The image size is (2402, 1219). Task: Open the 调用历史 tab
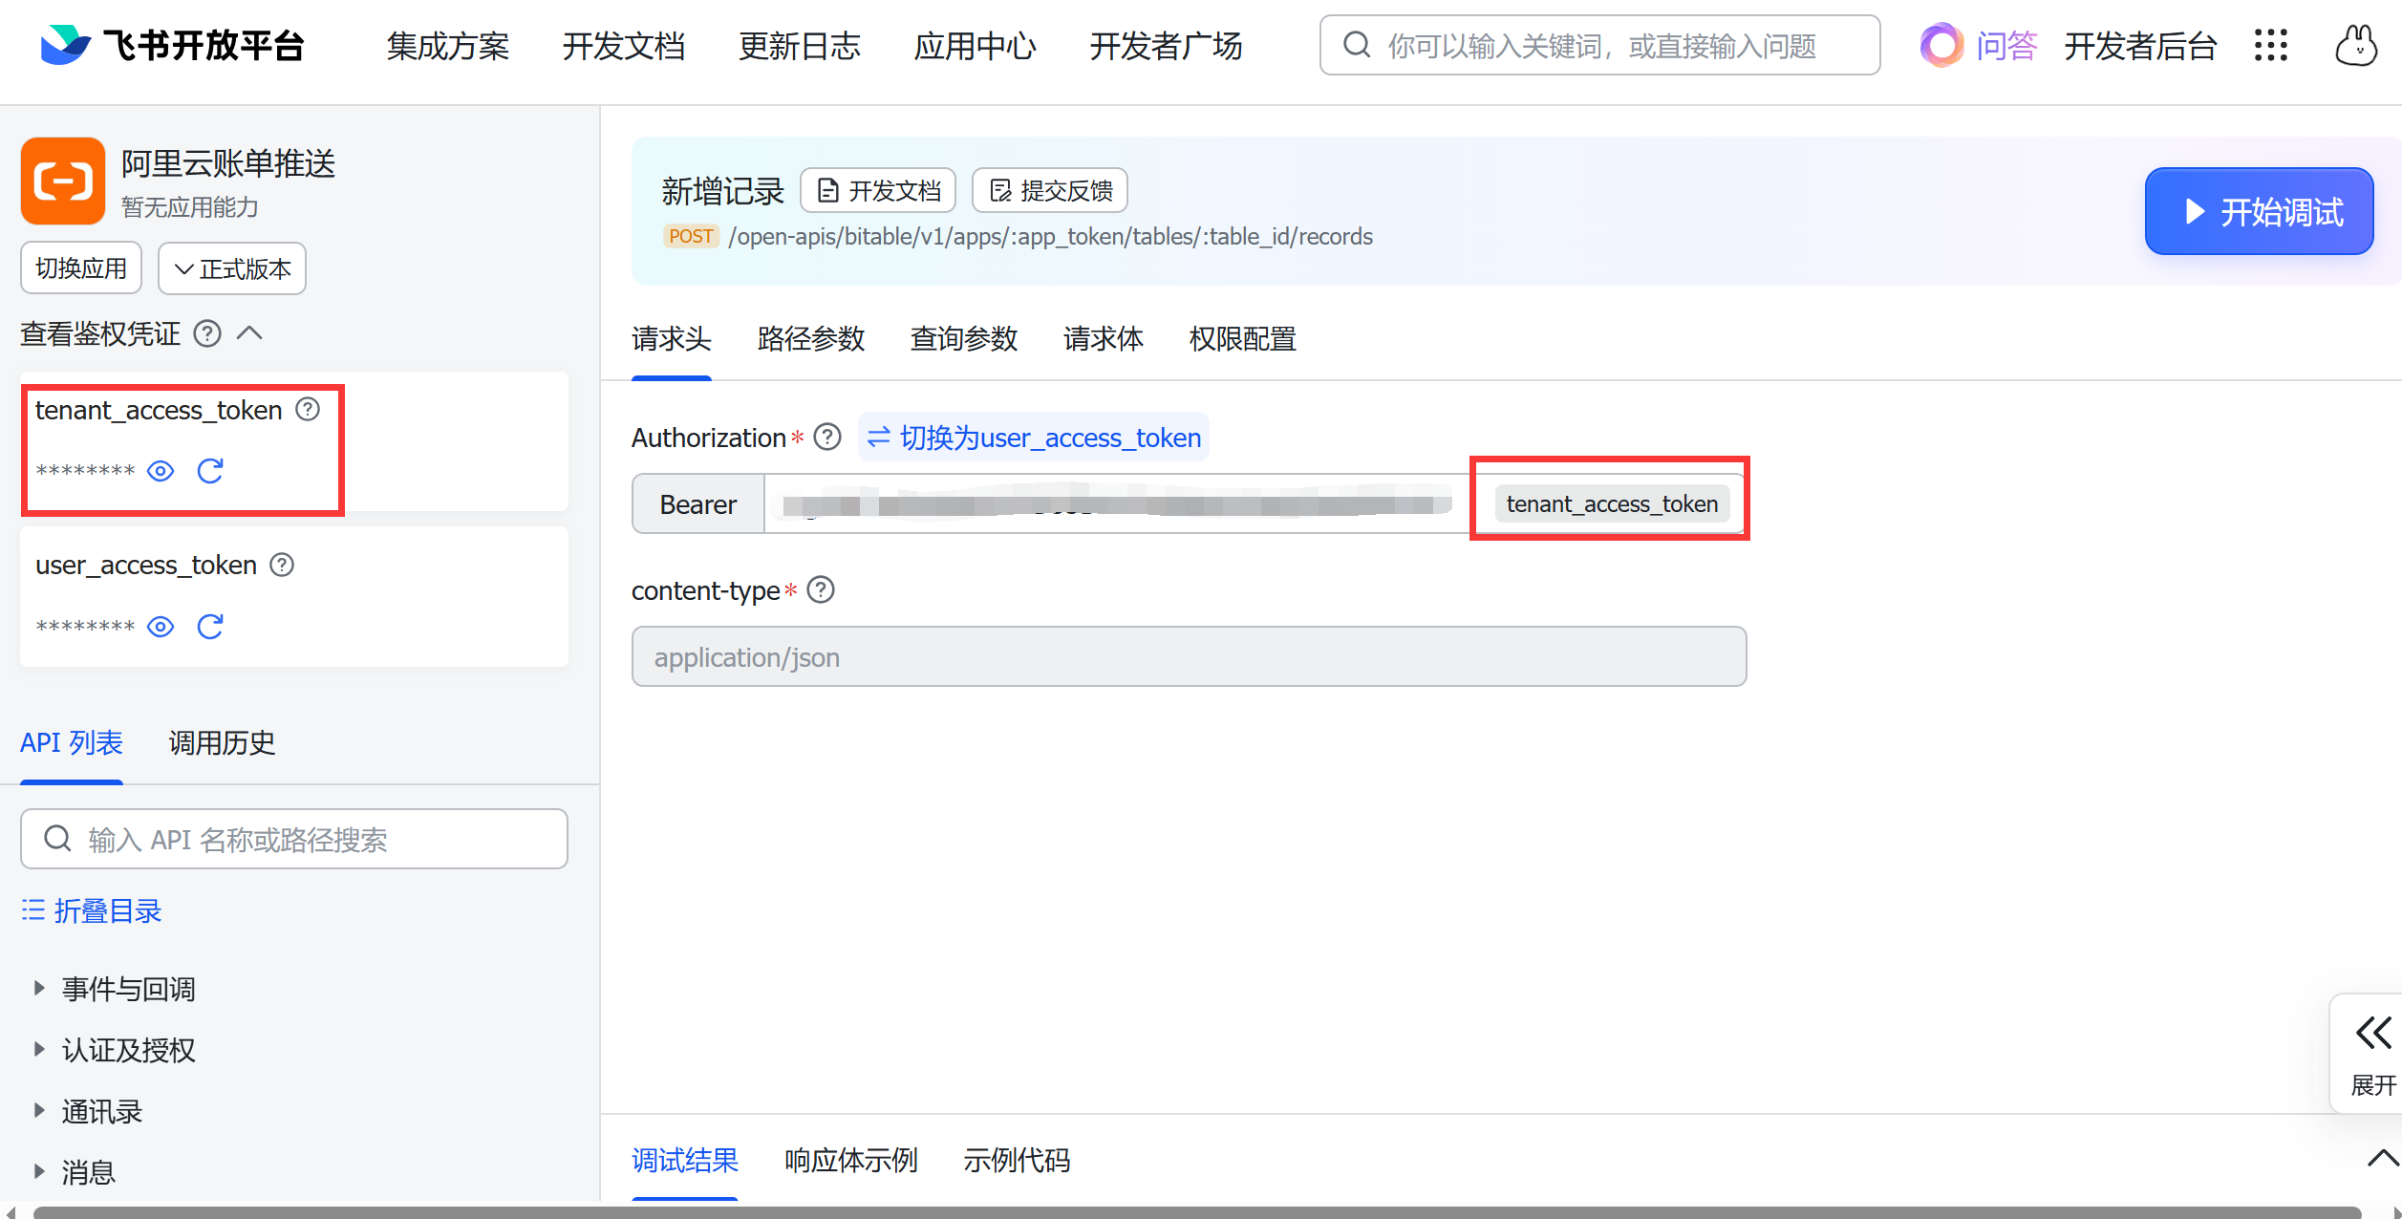pyautogui.click(x=222, y=743)
